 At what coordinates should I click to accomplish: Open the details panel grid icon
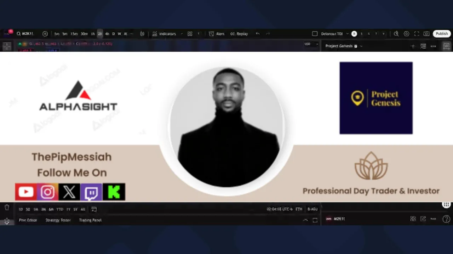point(413,219)
